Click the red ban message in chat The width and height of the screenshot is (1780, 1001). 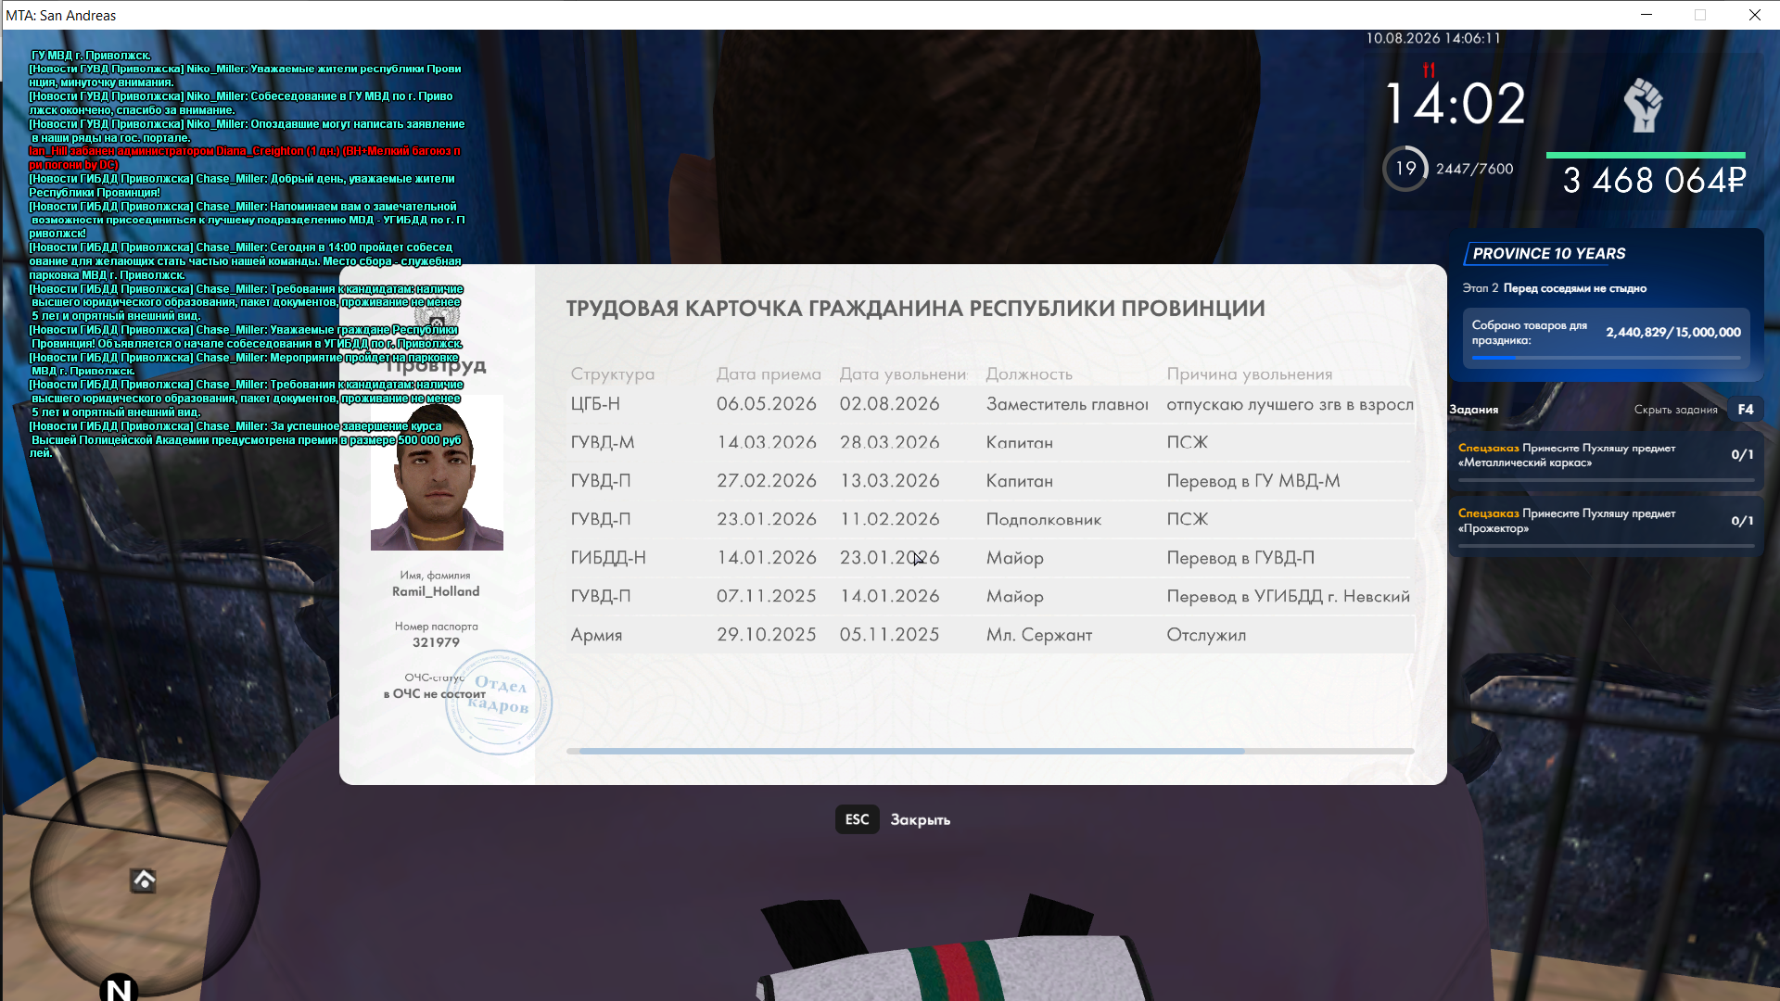tap(245, 158)
